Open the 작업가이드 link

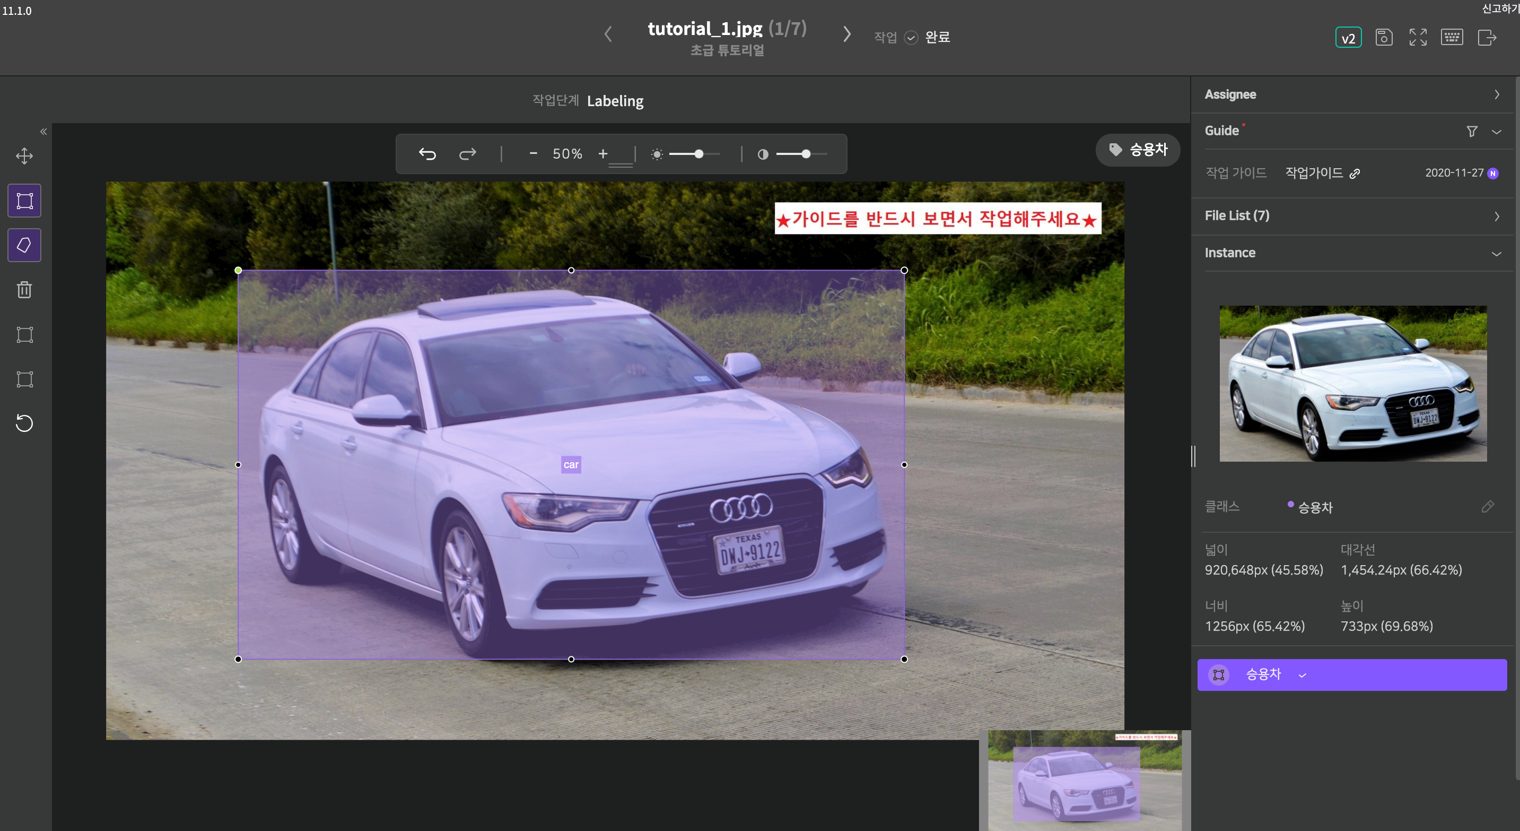(x=1314, y=173)
